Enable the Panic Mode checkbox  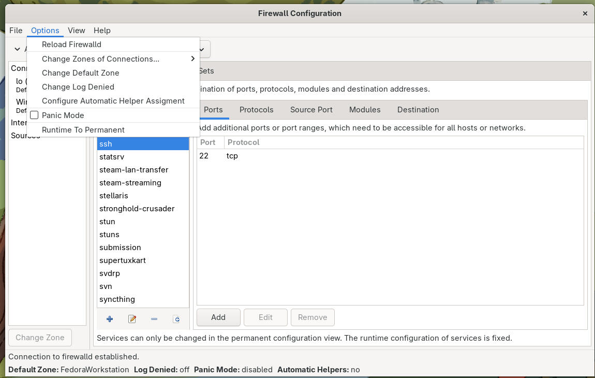35,115
